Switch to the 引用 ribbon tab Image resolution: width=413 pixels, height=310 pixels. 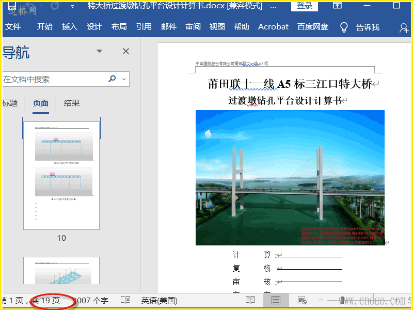click(x=144, y=27)
